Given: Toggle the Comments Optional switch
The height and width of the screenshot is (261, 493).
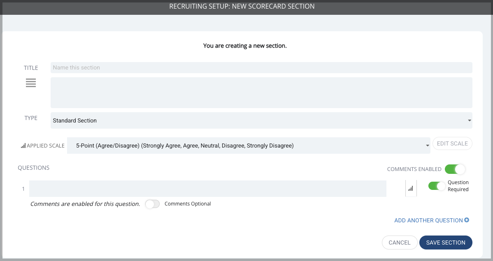Looking at the screenshot, I should click(153, 204).
